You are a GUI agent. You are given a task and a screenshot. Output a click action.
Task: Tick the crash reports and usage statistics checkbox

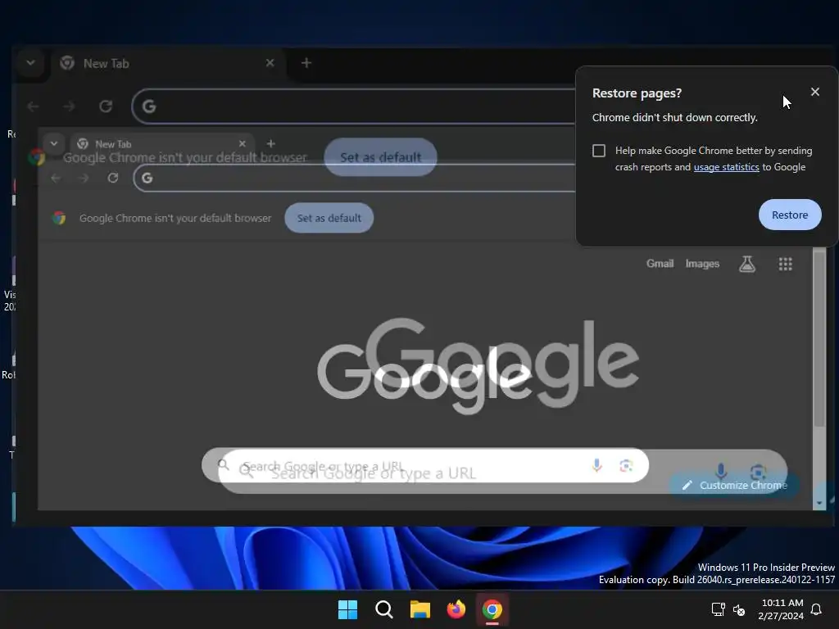pyautogui.click(x=599, y=151)
